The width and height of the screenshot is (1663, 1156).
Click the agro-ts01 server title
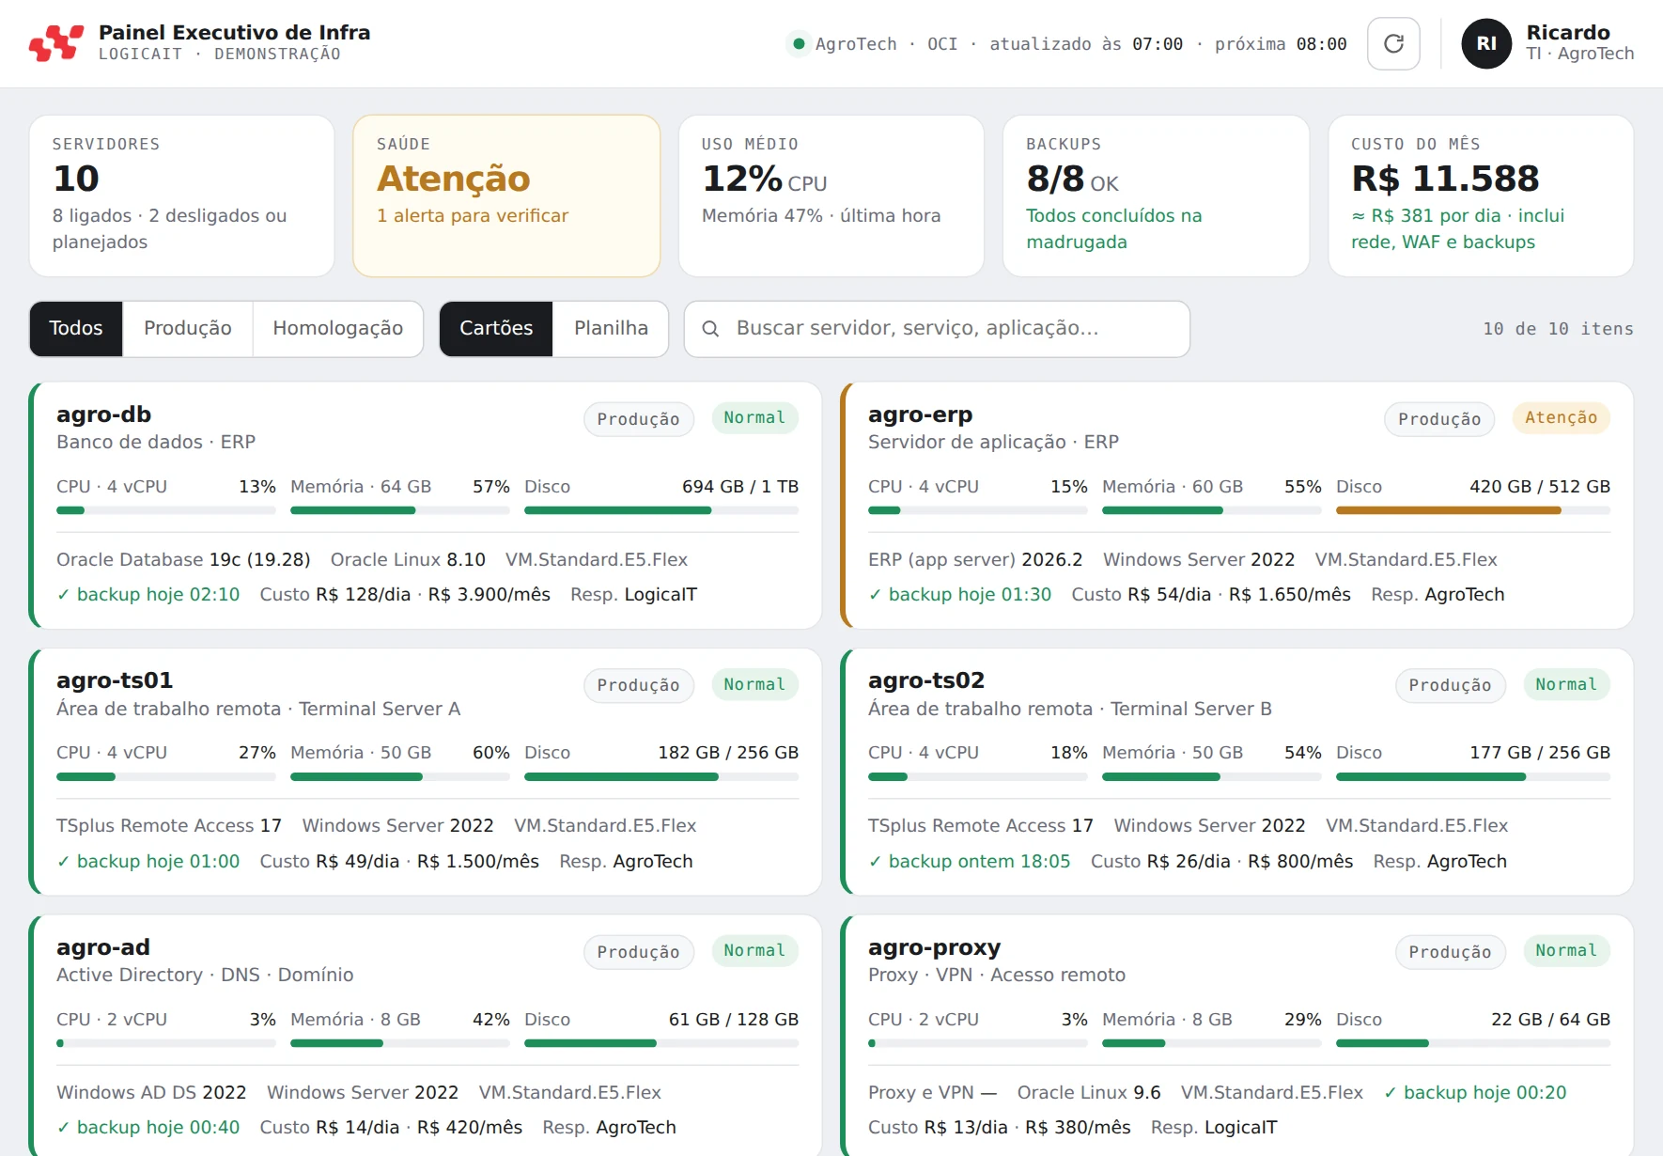(115, 680)
